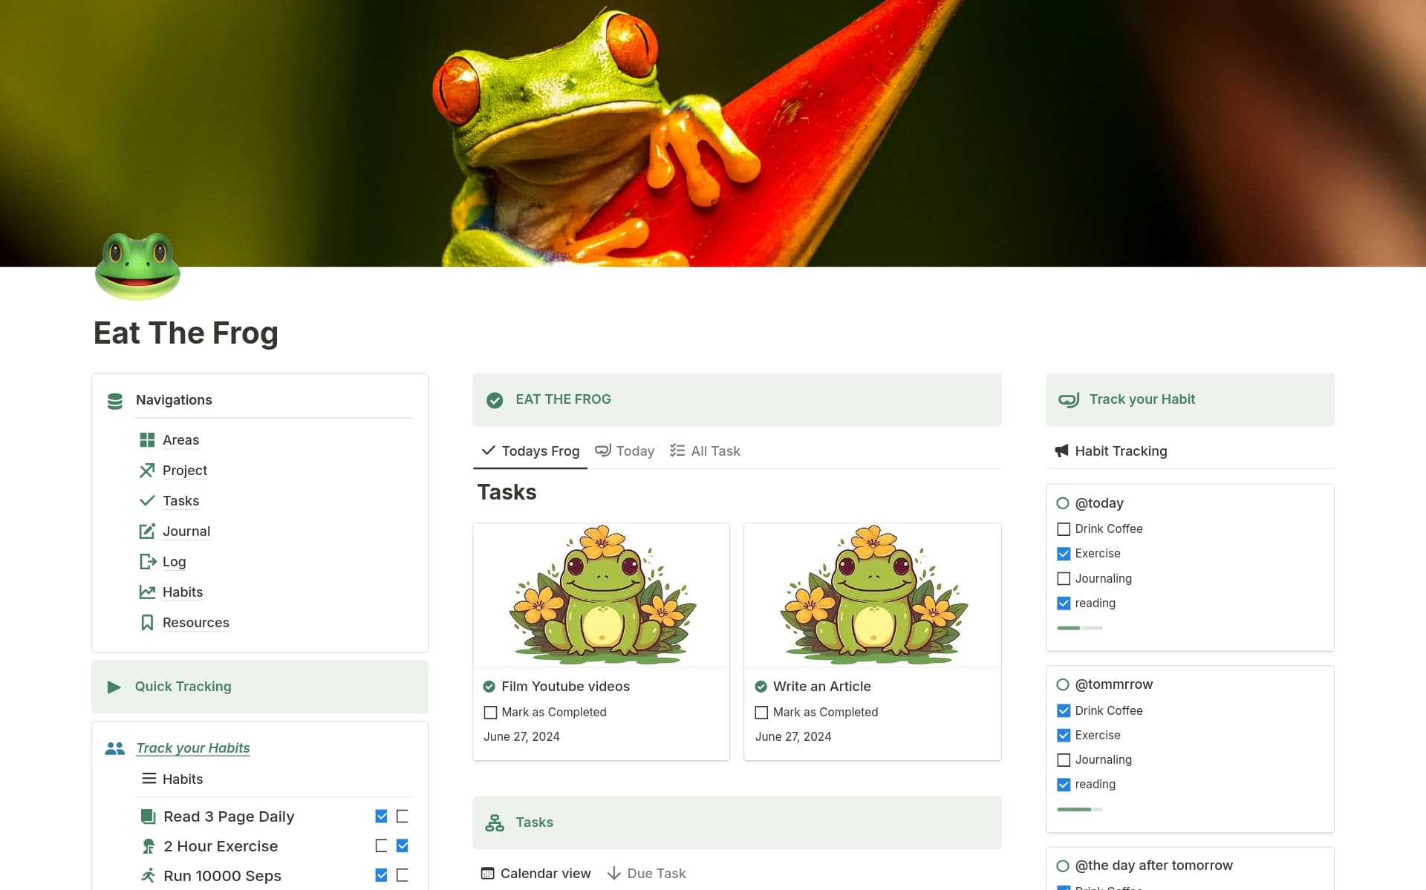Click the progress bar under @today habits

click(x=1079, y=627)
